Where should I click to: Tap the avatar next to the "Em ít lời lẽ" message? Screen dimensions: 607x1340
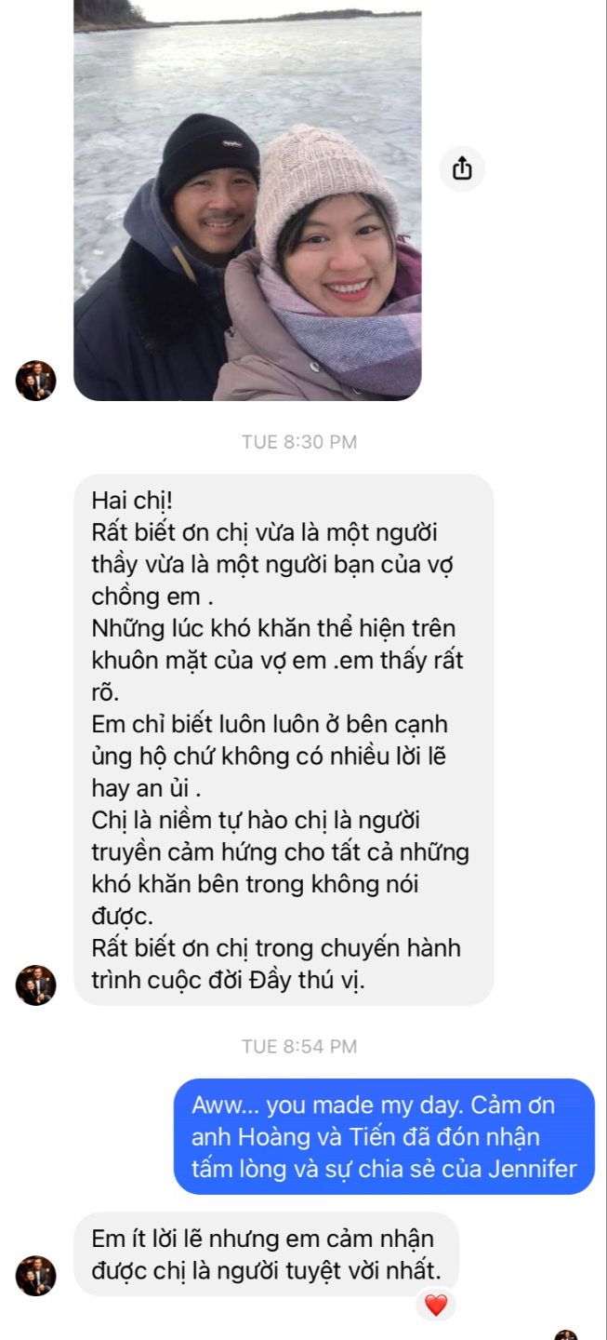click(x=36, y=1276)
